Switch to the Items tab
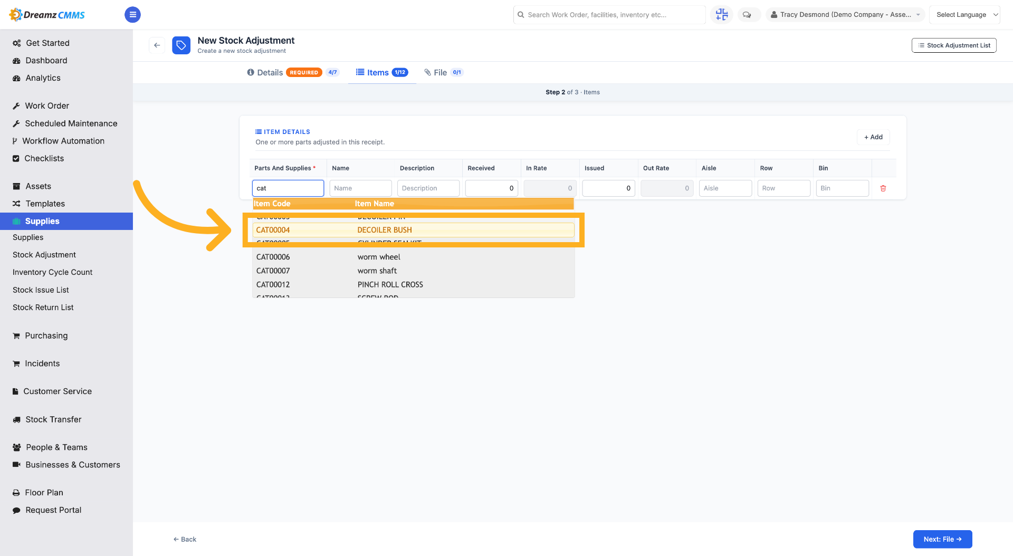 (x=382, y=72)
